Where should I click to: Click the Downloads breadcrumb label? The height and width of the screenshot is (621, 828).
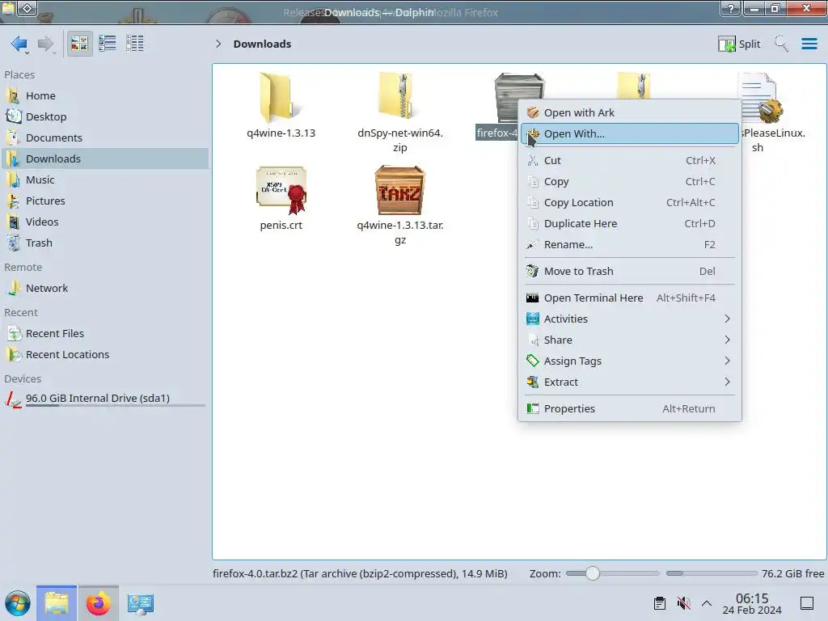tap(262, 44)
